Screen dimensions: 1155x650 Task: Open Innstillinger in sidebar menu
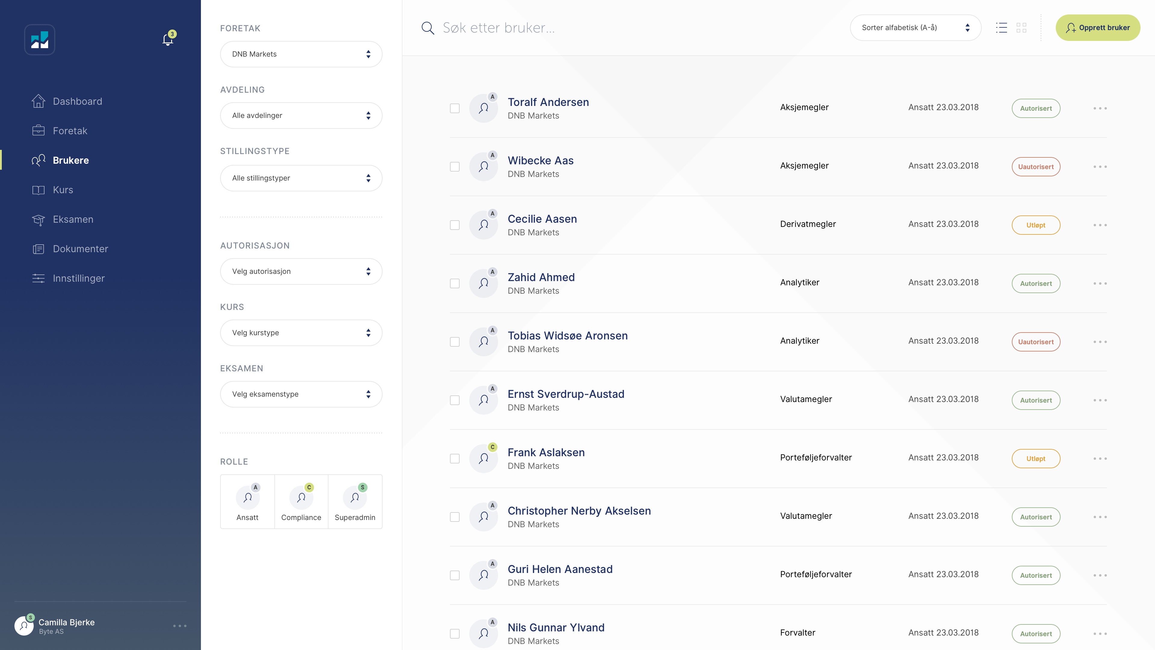point(68,279)
